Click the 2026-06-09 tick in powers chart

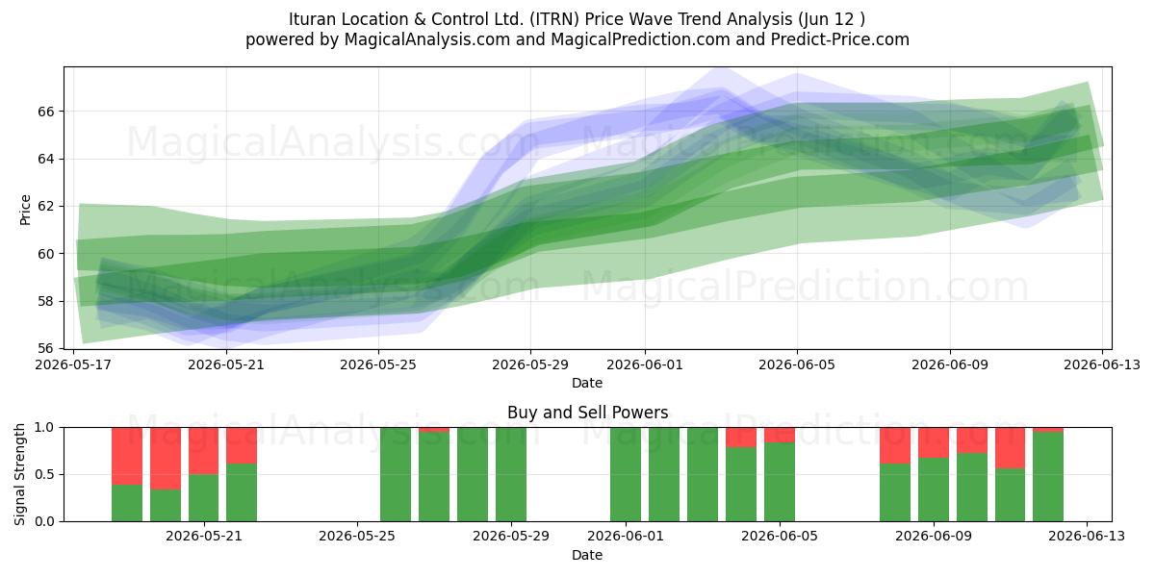(933, 538)
